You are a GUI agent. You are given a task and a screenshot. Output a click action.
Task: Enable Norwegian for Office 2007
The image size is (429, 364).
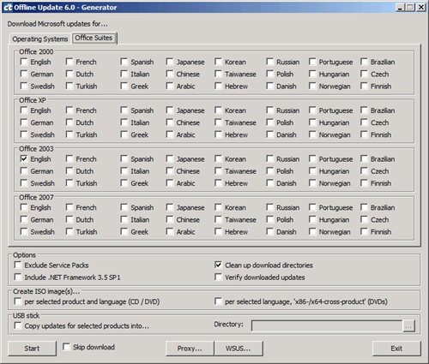click(312, 231)
